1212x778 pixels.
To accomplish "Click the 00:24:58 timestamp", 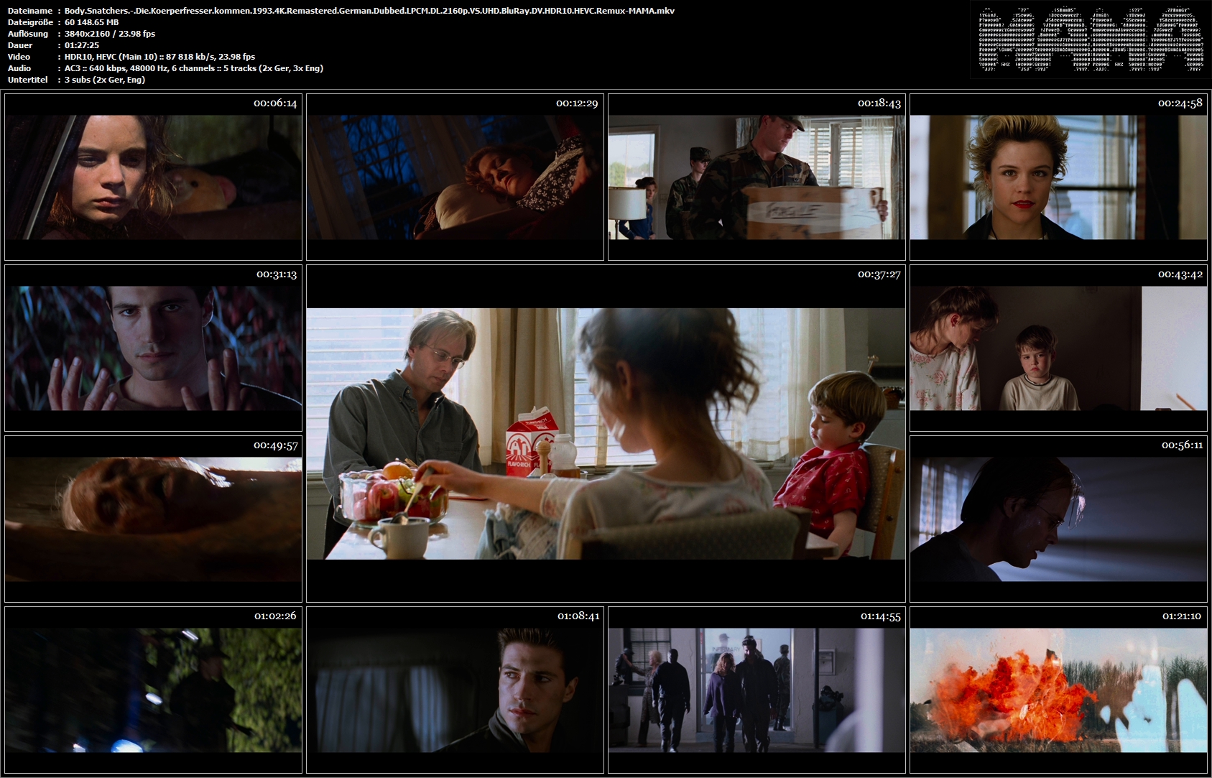I will pyautogui.click(x=1180, y=103).
